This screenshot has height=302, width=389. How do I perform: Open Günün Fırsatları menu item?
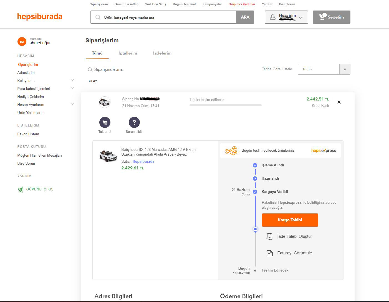[x=127, y=4]
